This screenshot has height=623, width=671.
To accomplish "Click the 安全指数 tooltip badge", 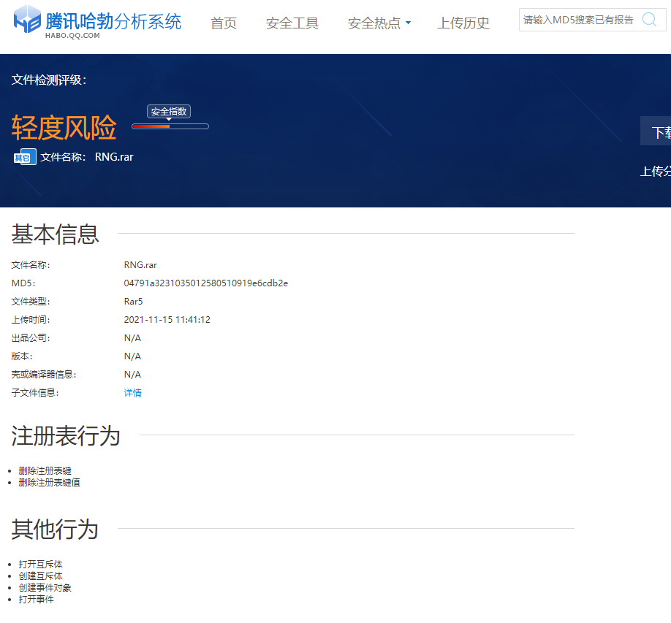I will 169,112.
